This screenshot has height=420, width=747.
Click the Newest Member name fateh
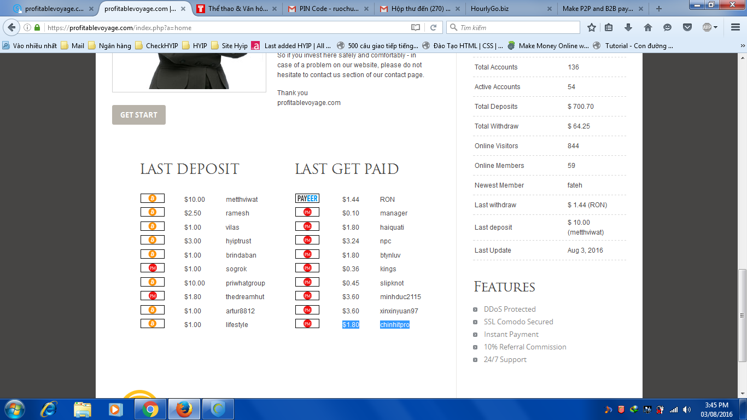pos(575,185)
